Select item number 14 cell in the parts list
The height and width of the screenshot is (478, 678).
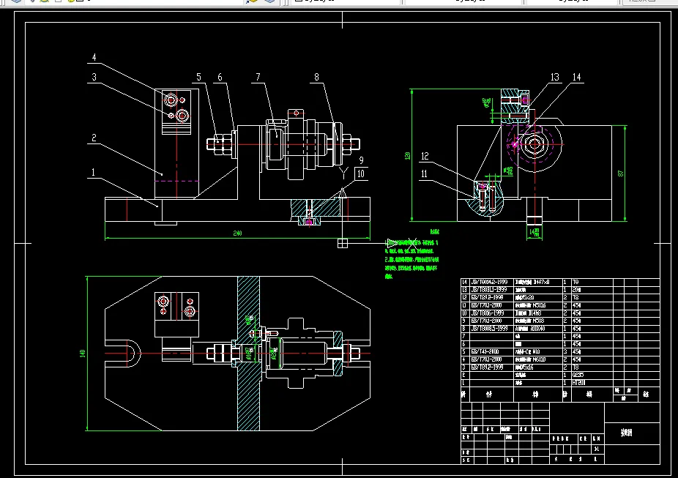465,283
